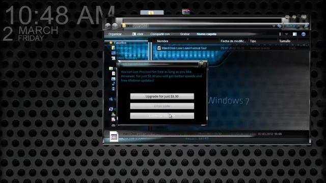Screen dimensions: 326x183
Task: Toggle the preview pane icon
Action: [294, 34]
